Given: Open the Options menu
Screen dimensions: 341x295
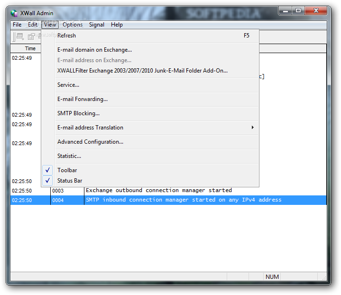Looking at the screenshot, I should 73,25.
